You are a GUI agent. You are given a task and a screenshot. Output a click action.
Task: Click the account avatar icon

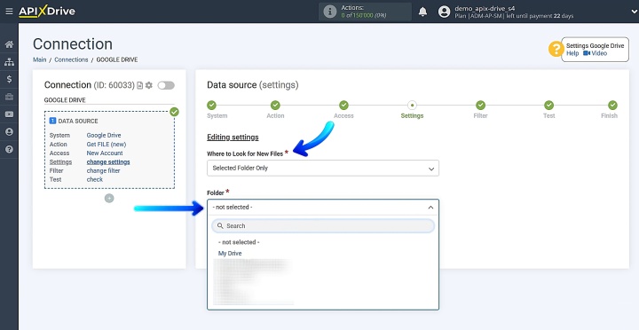[x=445, y=12]
